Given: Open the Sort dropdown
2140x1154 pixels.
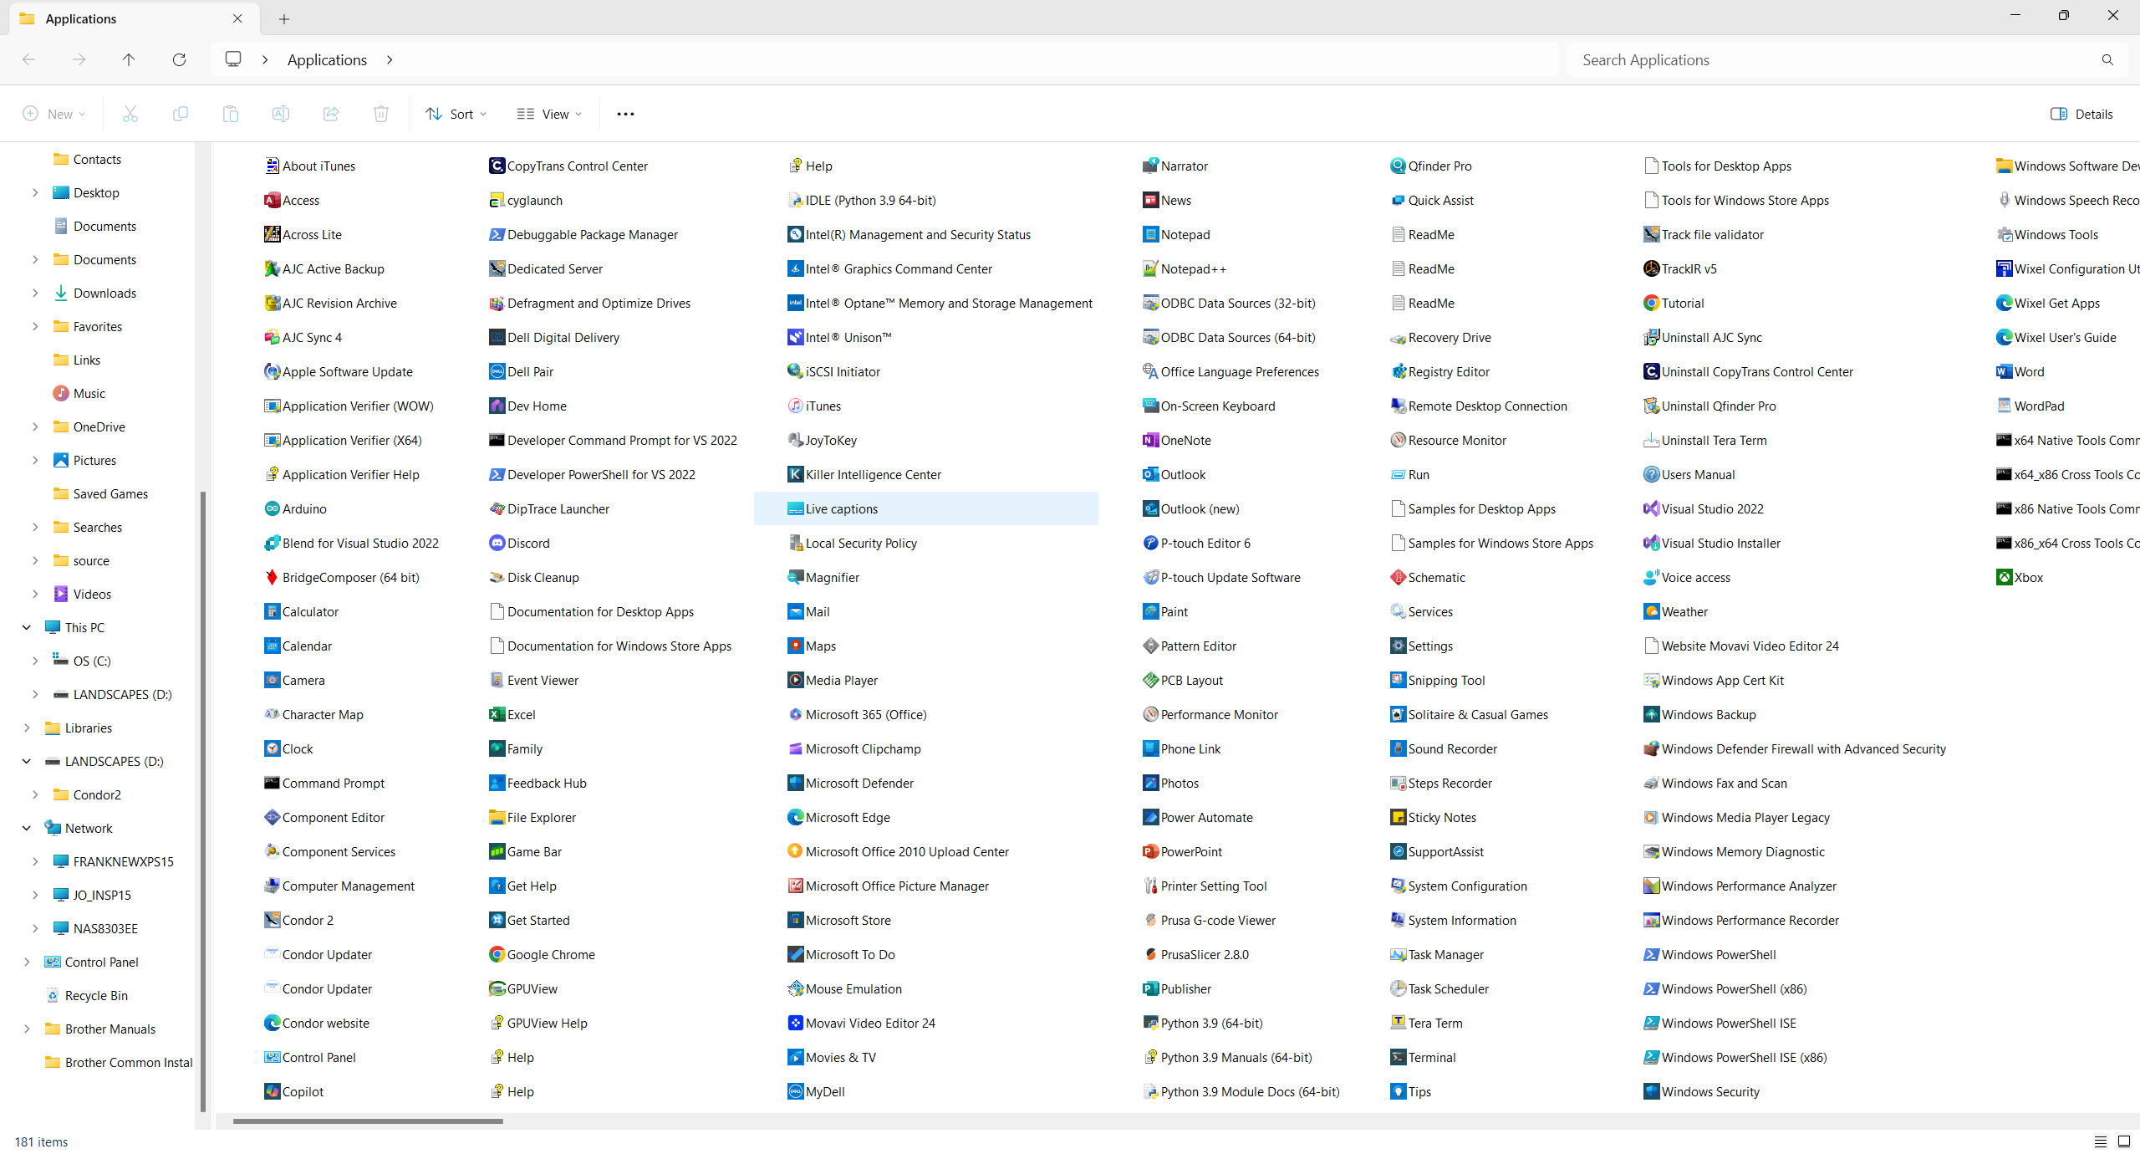Looking at the screenshot, I should click(456, 114).
